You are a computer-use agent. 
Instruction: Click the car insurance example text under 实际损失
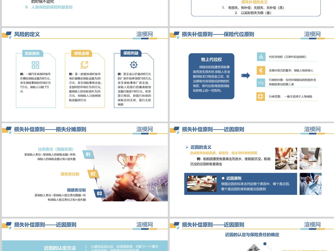click(x=35, y=83)
